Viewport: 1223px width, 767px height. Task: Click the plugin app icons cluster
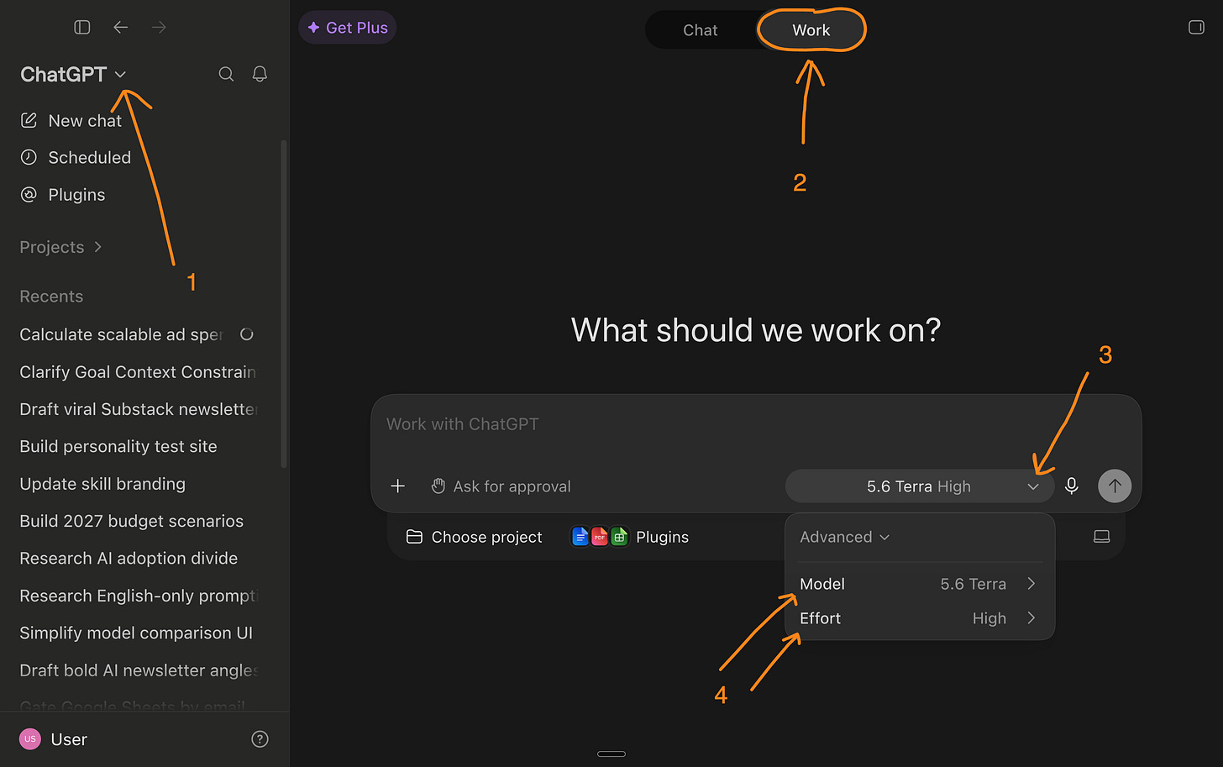point(599,537)
